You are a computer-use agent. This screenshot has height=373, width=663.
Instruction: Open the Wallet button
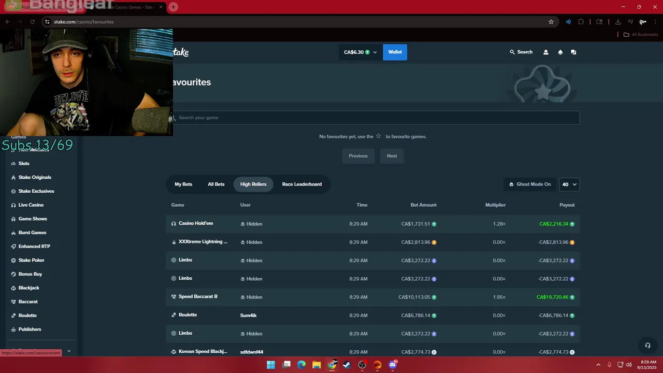point(395,52)
